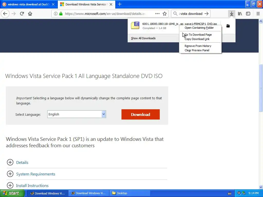The image size is (263, 197).
Task: Minimize the Firefox window
Action: tap(248, 4)
